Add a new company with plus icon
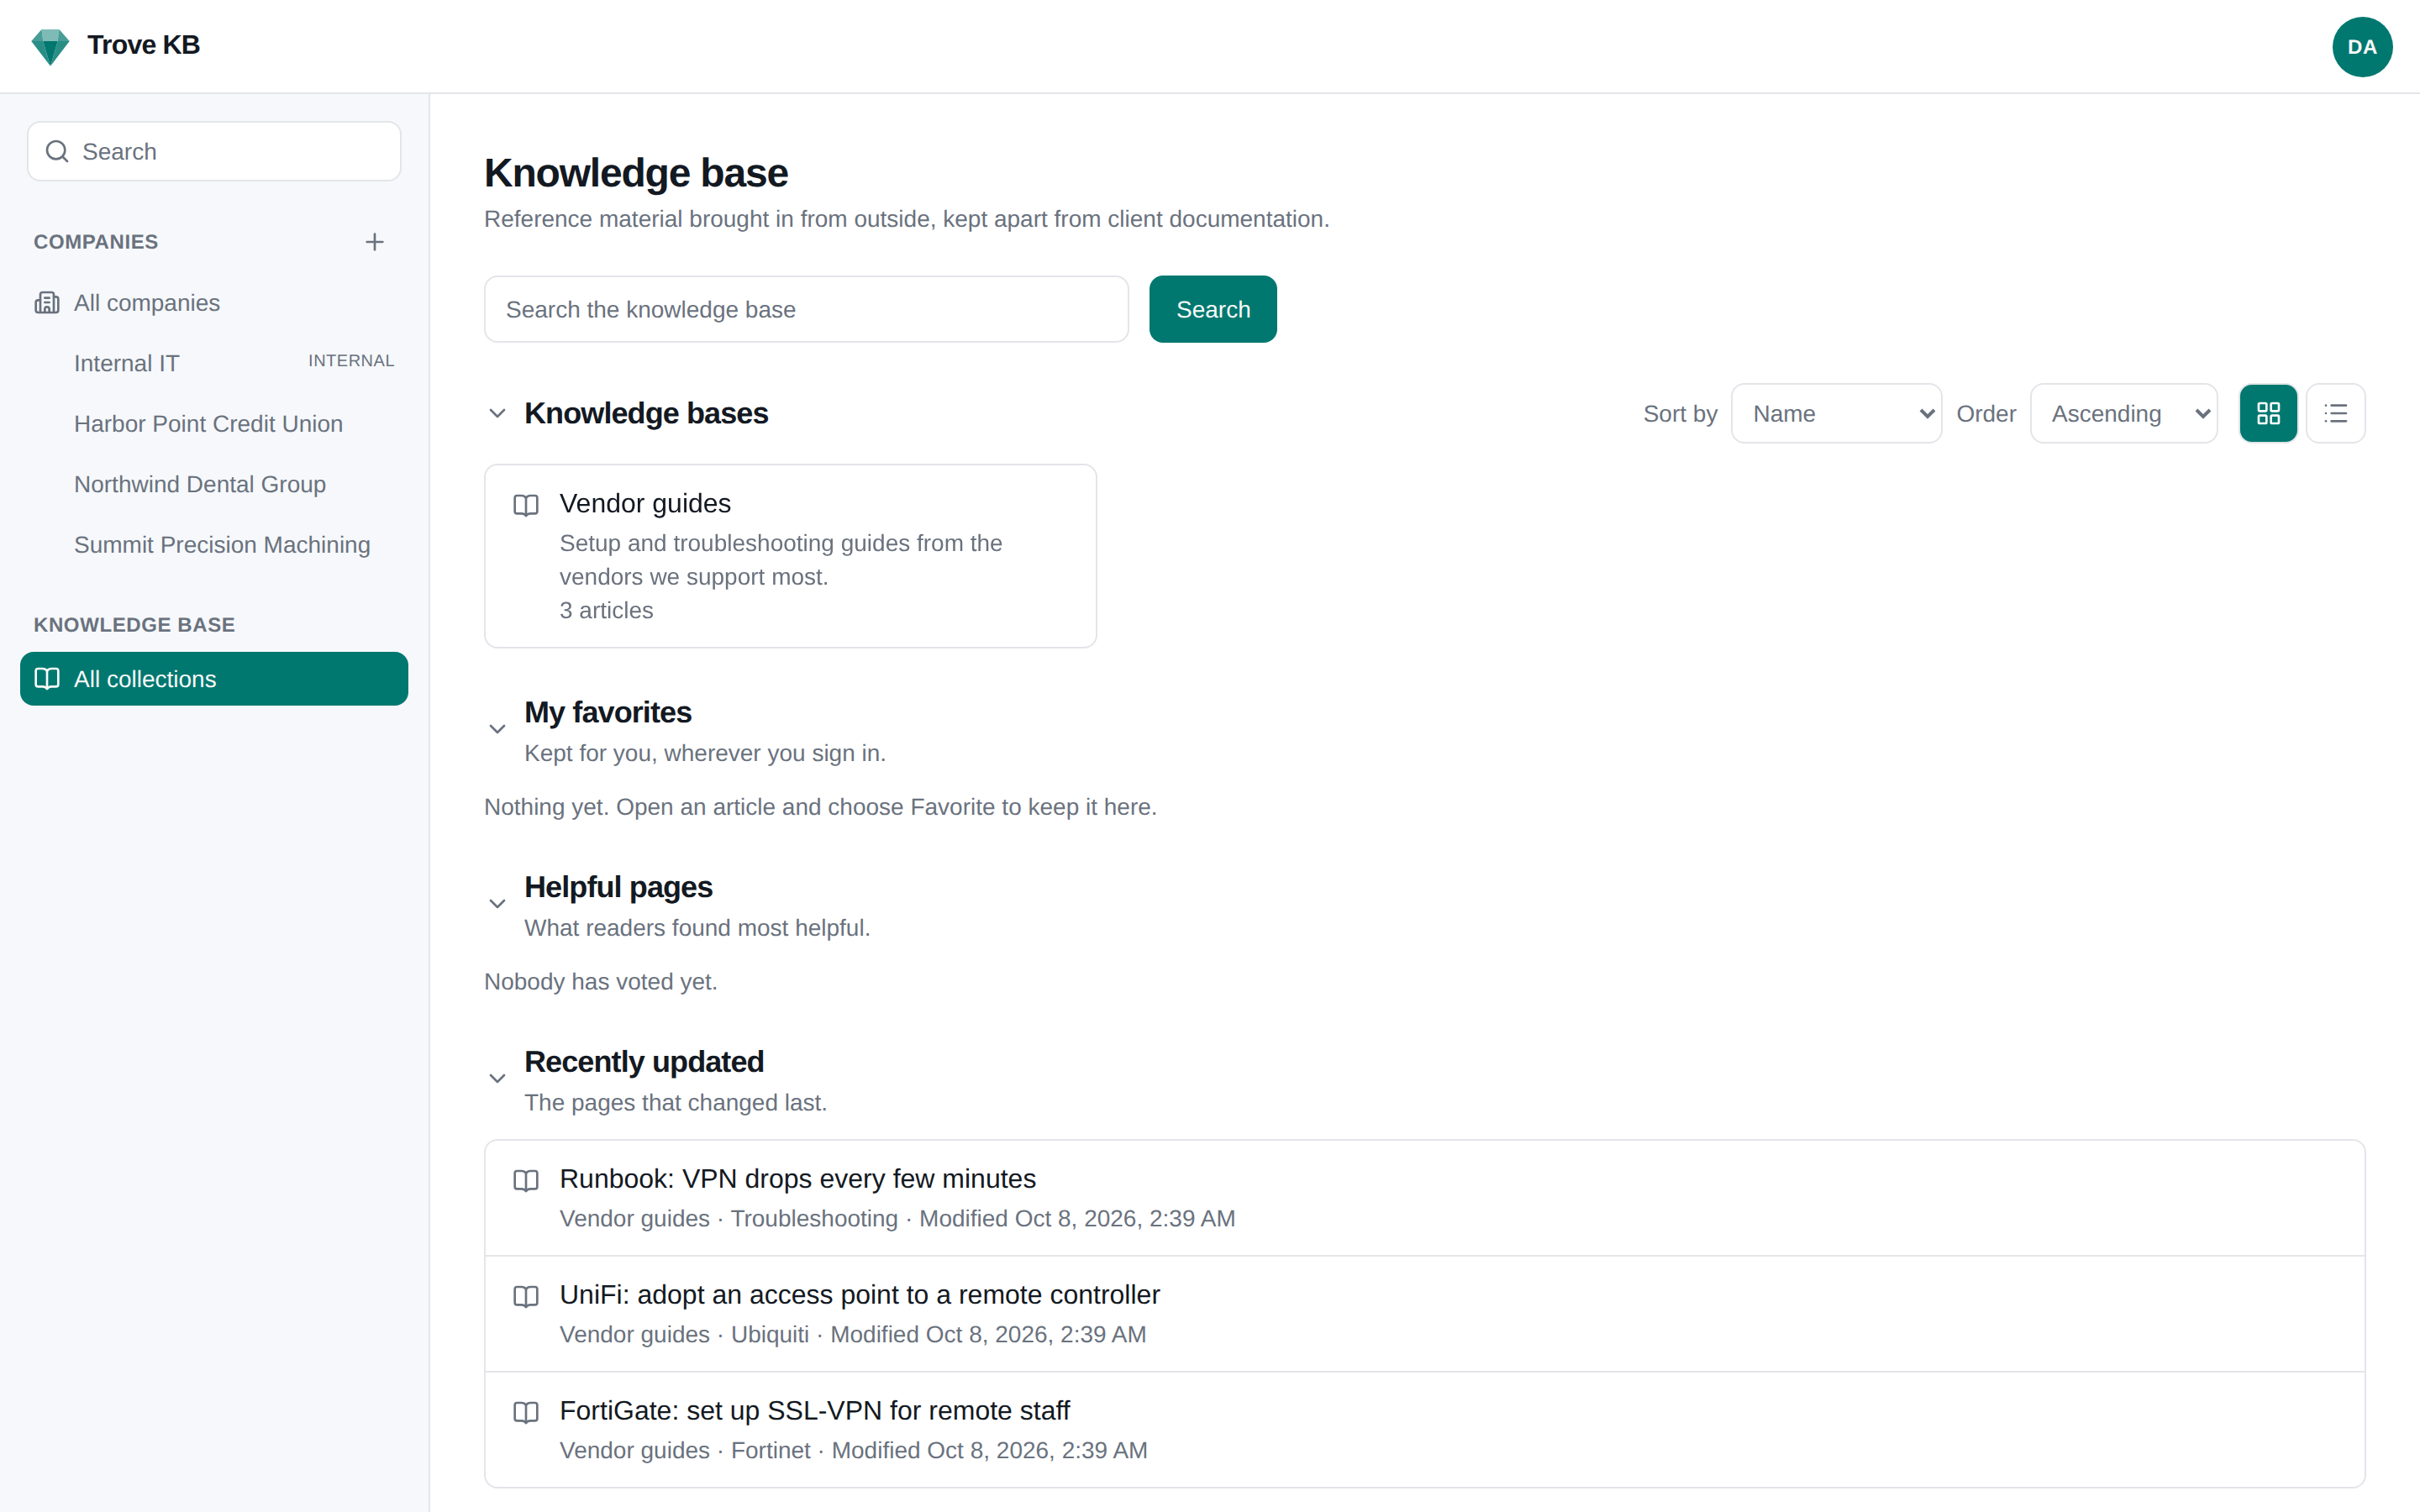The height and width of the screenshot is (1512, 2420). (x=374, y=242)
